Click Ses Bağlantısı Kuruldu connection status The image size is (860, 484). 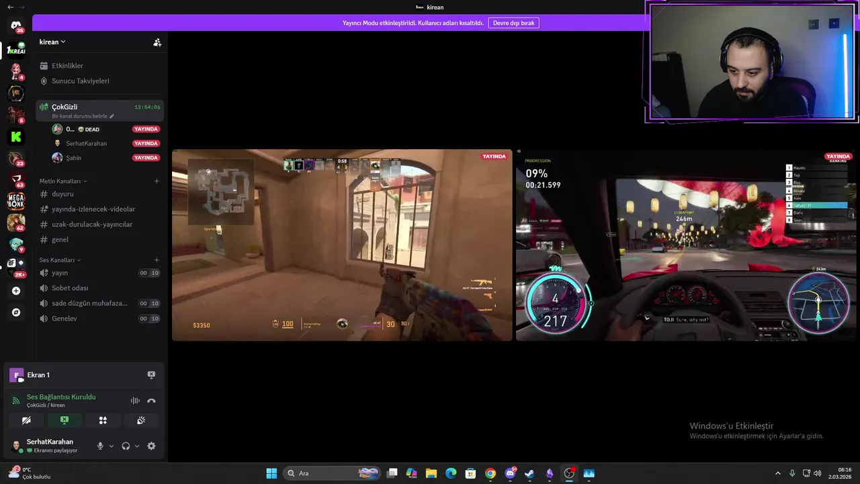point(61,397)
